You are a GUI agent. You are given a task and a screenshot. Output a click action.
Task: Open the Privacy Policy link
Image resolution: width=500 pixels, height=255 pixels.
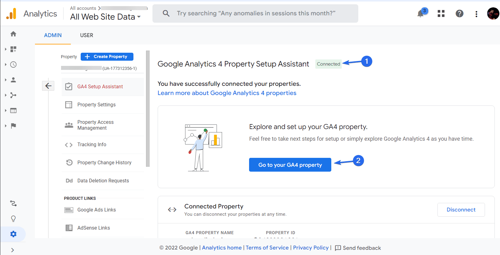[311, 248]
